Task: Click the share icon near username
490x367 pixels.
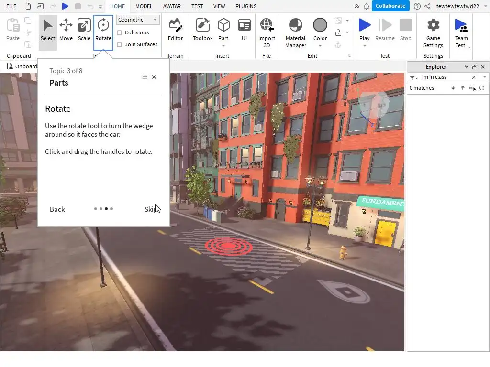Action: point(427,6)
